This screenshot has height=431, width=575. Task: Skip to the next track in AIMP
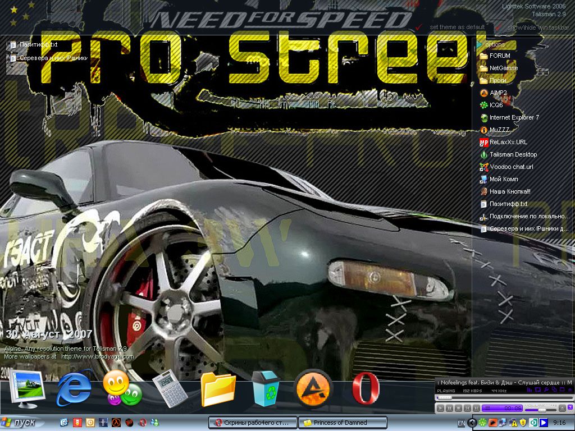[x=476, y=409]
